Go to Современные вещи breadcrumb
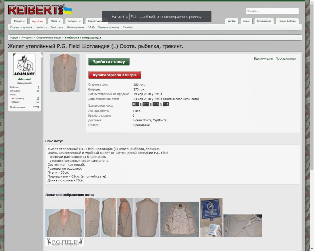 click(49, 38)
